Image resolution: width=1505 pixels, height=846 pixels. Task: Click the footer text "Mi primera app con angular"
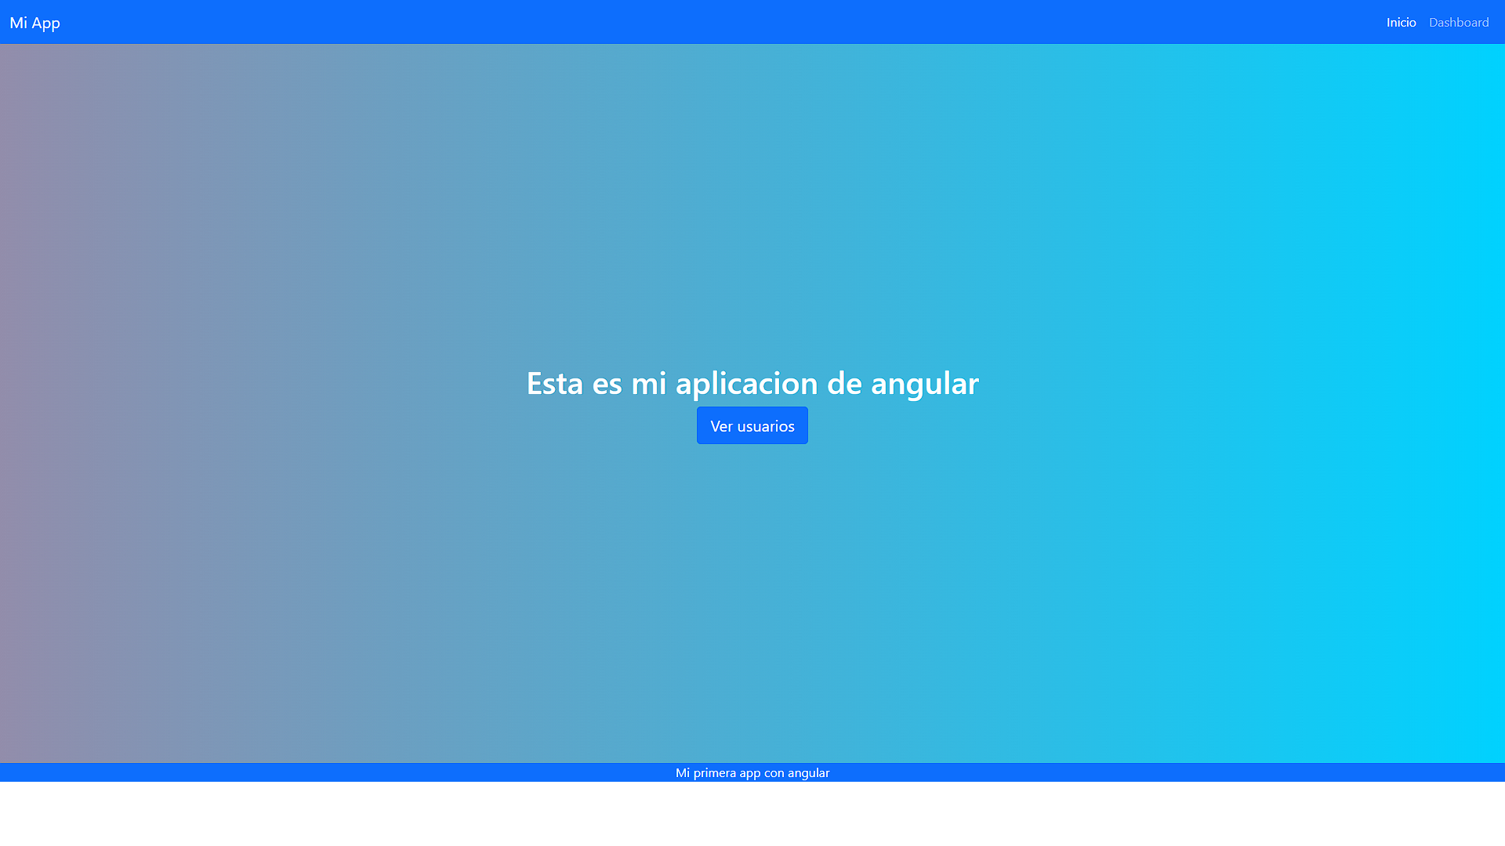(x=752, y=773)
